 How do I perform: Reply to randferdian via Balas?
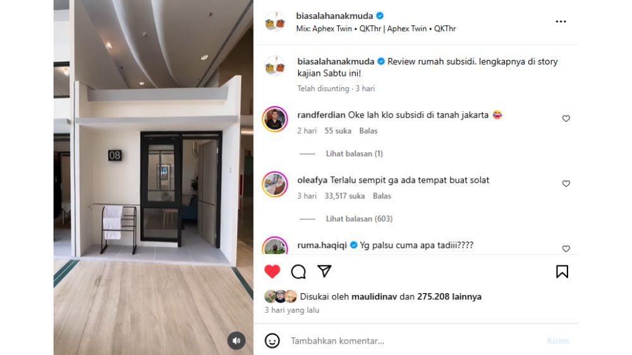pyautogui.click(x=368, y=131)
